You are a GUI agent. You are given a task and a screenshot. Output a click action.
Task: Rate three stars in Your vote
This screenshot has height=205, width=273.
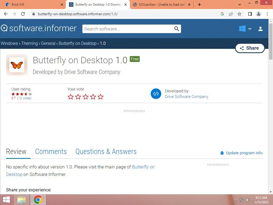point(86,97)
